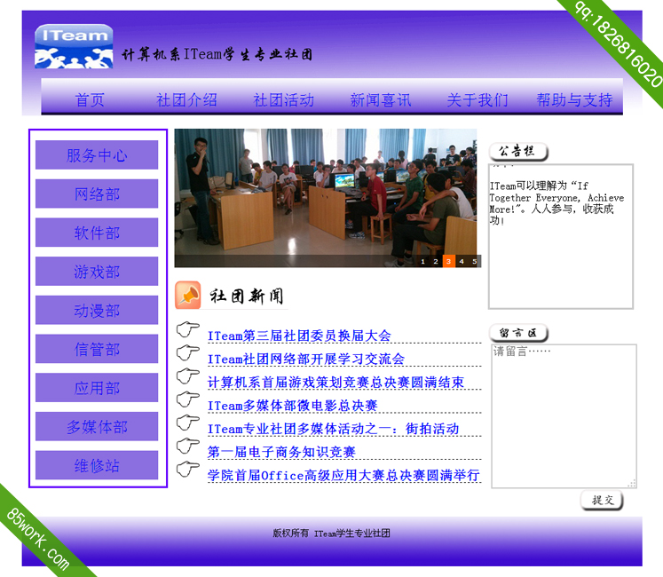Image resolution: width=663 pixels, height=577 pixels.
Task: Click the ITeam logo in header
Action: [x=74, y=47]
